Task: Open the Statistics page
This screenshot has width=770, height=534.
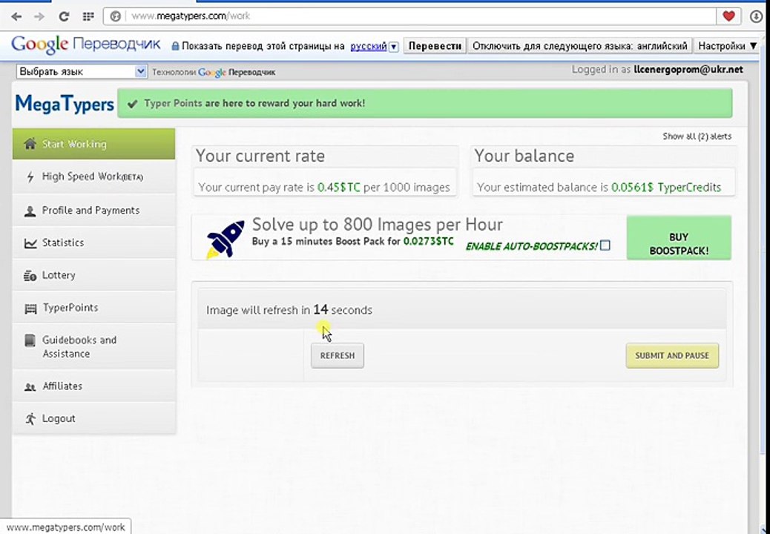Action: point(93,243)
